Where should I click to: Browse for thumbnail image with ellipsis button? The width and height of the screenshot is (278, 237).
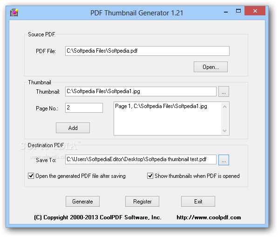(x=224, y=91)
